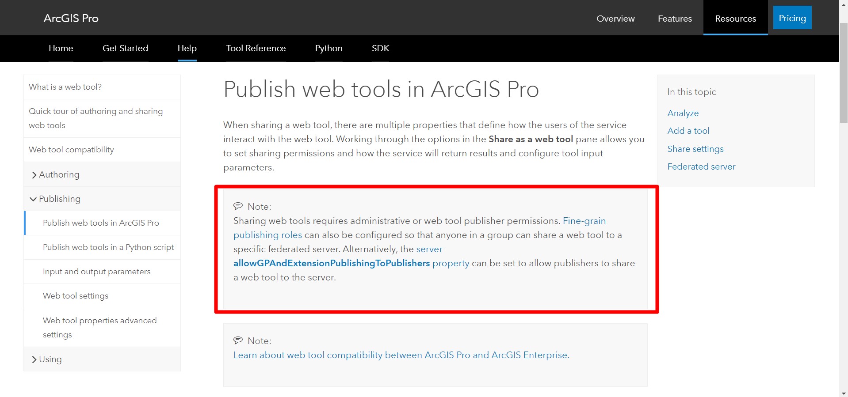Click the bold 'Share as a web tool' text
This screenshot has height=397, width=848.
tap(531, 139)
